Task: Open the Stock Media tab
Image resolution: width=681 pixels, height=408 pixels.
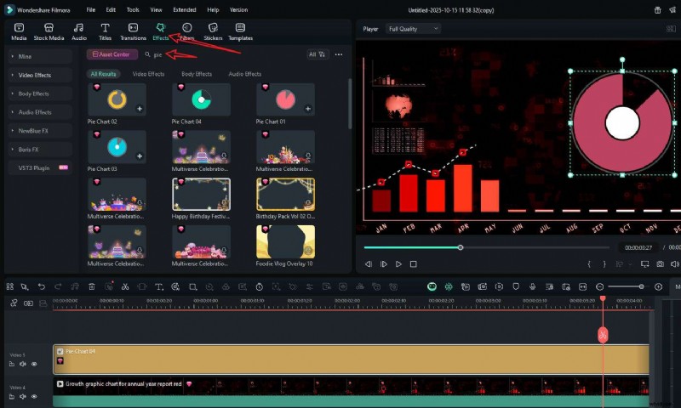Action: point(49,32)
